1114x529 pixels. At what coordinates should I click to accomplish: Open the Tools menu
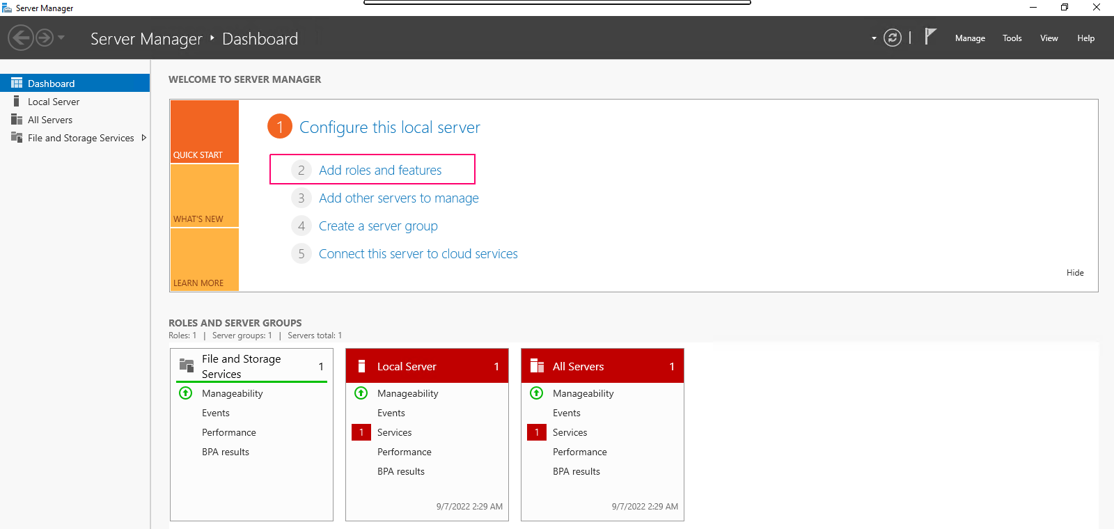(x=1012, y=38)
